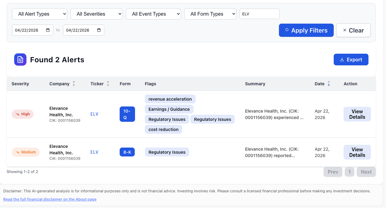Open the All Severities dropdown

[96, 14]
